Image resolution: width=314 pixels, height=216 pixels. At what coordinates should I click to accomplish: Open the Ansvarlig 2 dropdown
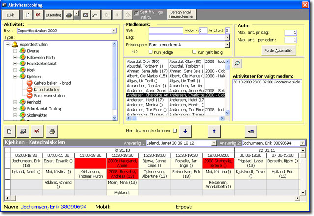point(302,143)
